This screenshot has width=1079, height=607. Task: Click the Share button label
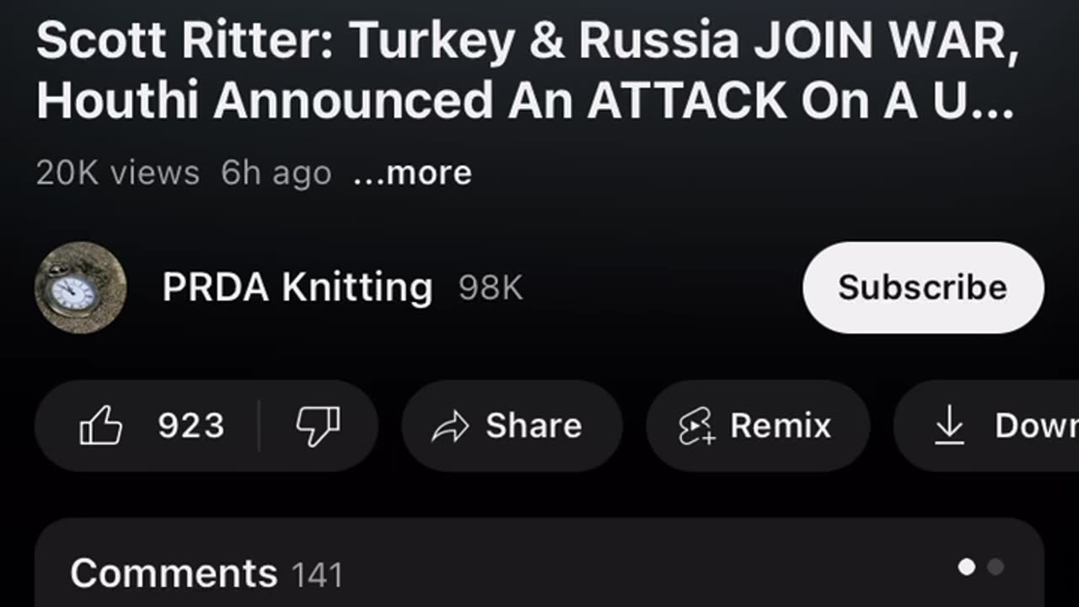tap(534, 426)
